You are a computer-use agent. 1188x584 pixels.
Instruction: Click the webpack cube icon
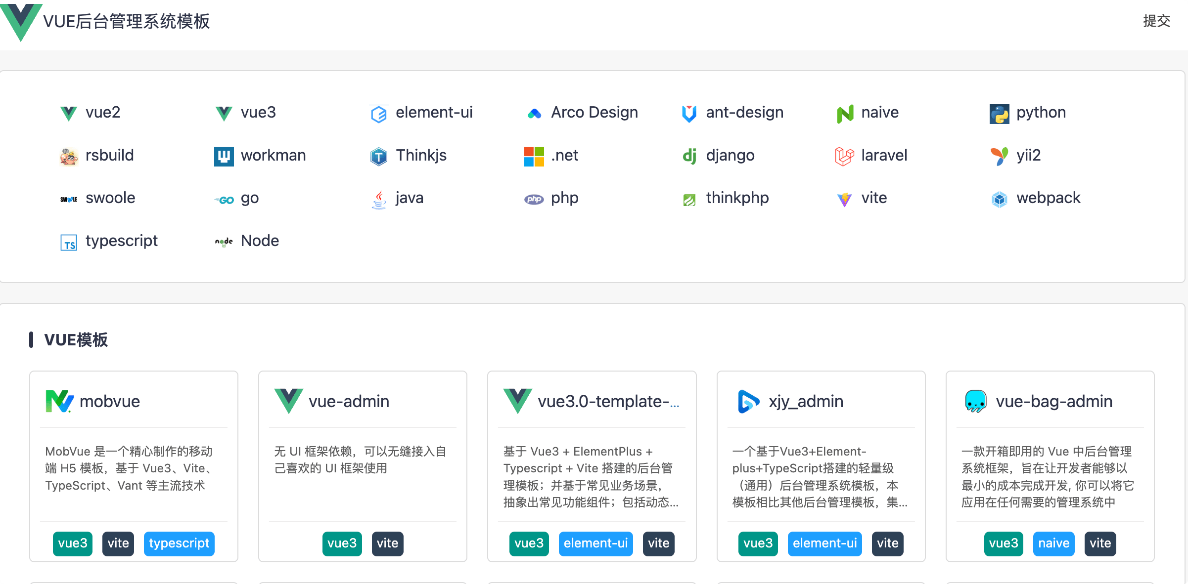pyautogui.click(x=1000, y=200)
